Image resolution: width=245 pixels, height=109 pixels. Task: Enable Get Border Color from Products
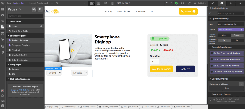pos(212,72)
